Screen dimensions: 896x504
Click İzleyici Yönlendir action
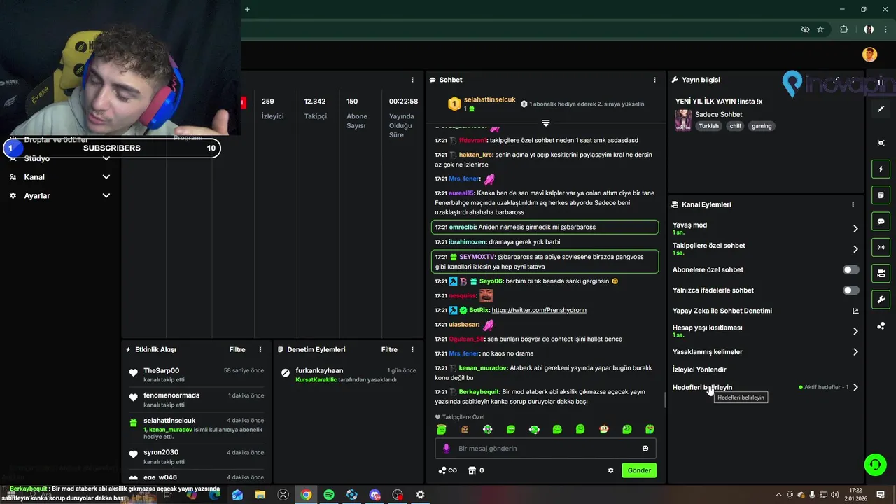click(x=699, y=370)
